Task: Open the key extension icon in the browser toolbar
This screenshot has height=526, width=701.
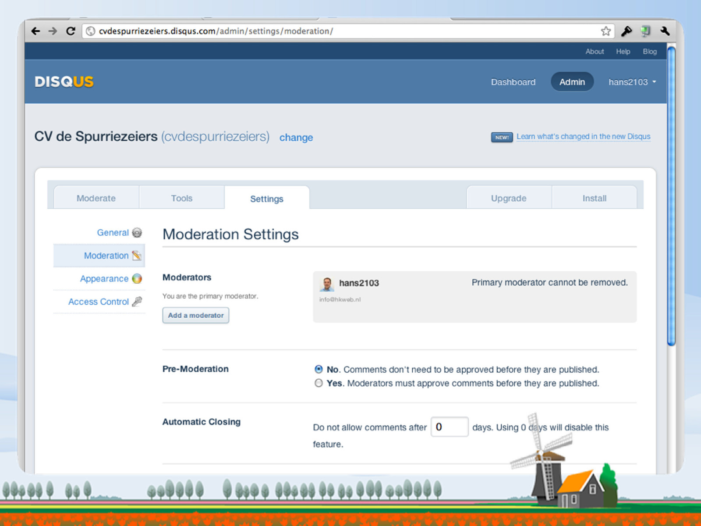Action: [x=627, y=31]
